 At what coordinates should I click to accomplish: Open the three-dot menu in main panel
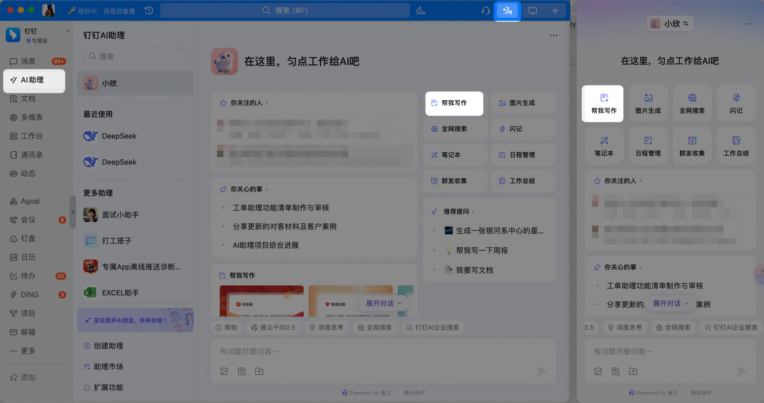pyautogui.click(x=553, y=35)
